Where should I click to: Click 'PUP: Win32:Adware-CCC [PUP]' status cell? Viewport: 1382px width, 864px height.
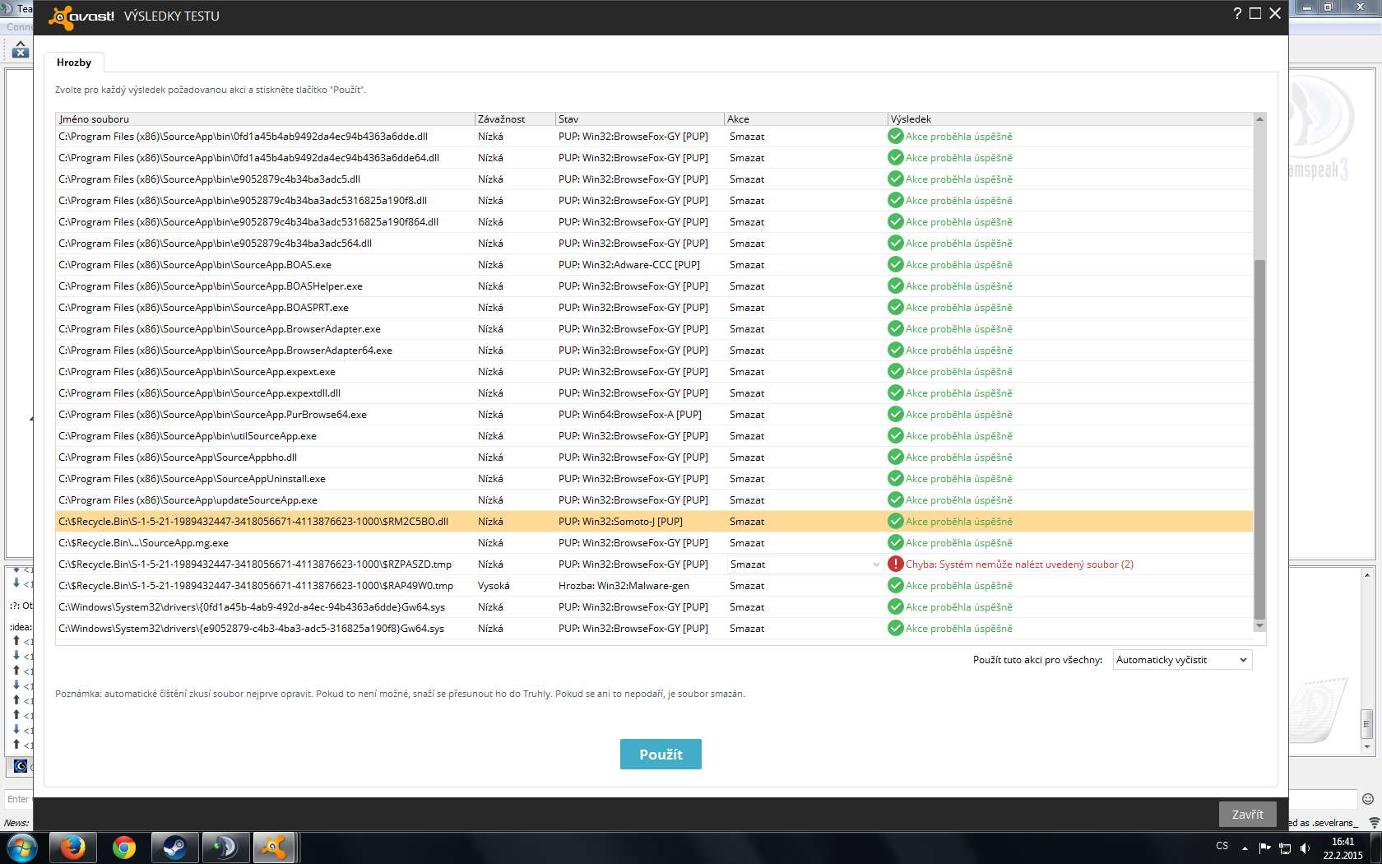[x=629, y=265]
